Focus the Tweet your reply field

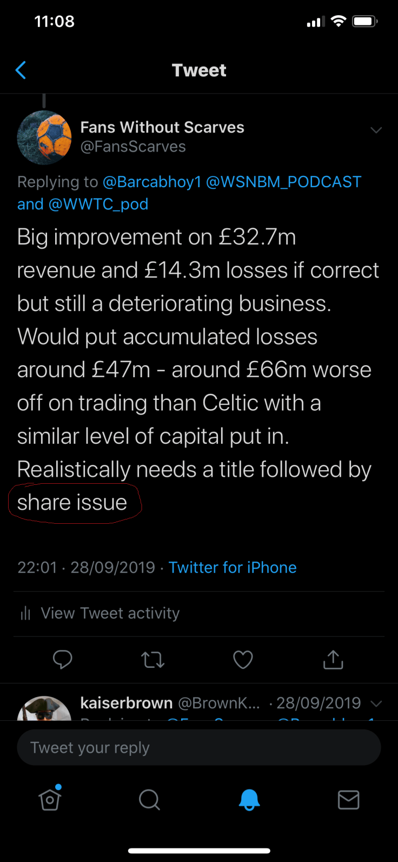[199, 747]
